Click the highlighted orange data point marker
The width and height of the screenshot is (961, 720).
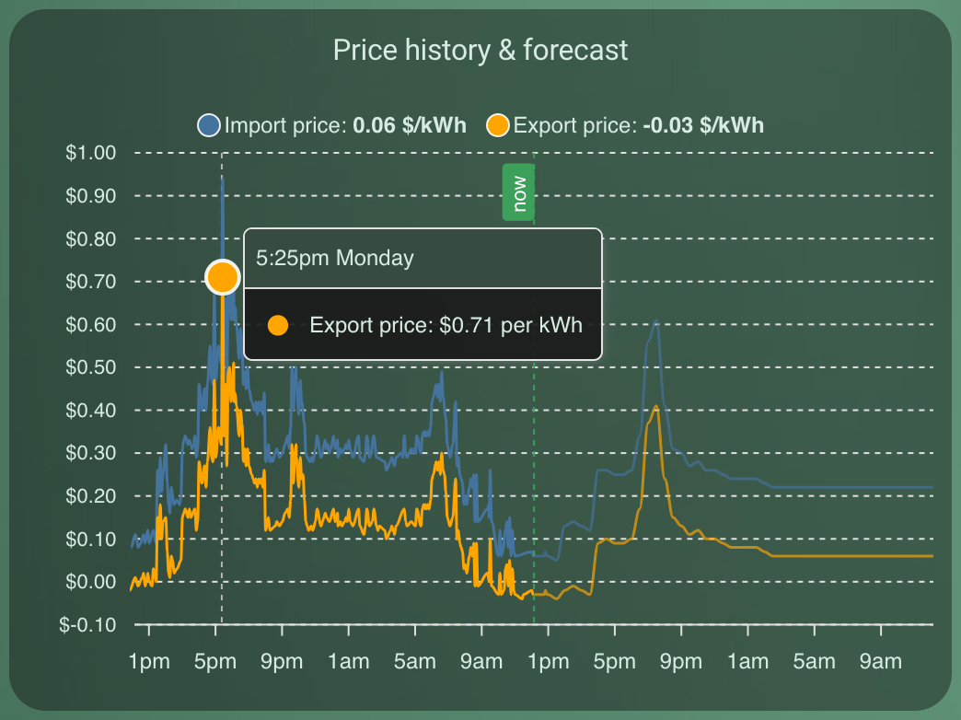(223, 276)
